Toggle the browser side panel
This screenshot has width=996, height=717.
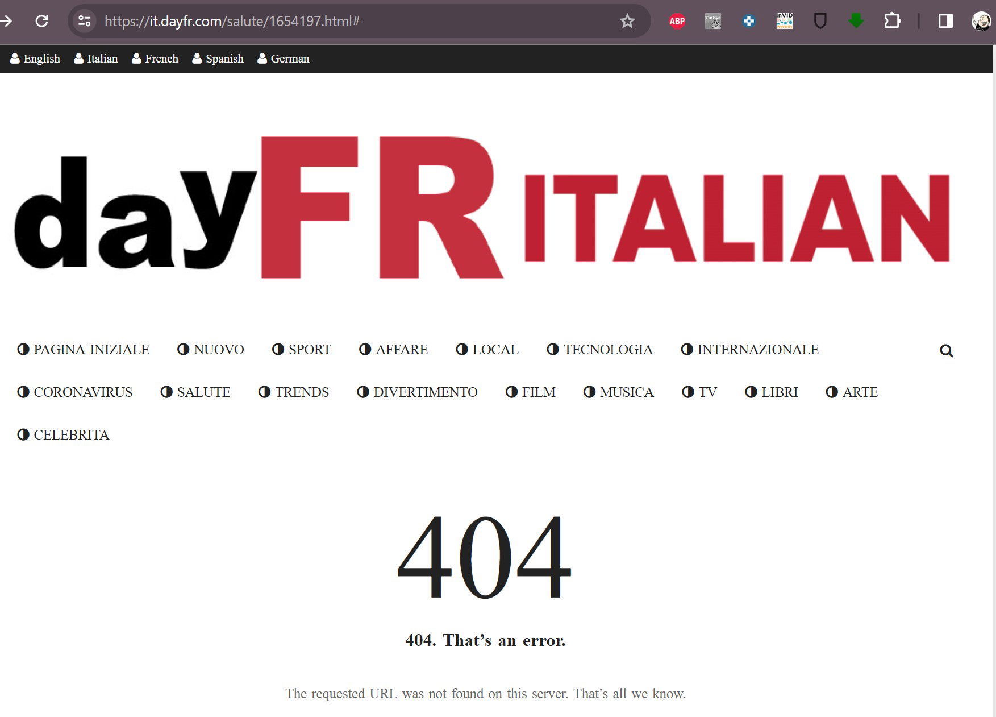click(x=945, y=21)
